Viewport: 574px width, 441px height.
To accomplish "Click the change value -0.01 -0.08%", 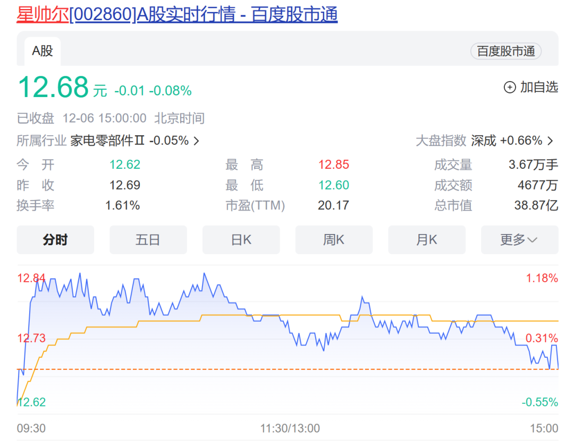I will [x=153, y=91].
